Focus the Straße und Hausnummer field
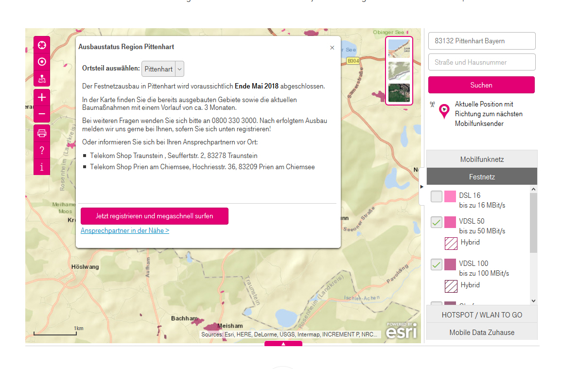 point(482,62)
